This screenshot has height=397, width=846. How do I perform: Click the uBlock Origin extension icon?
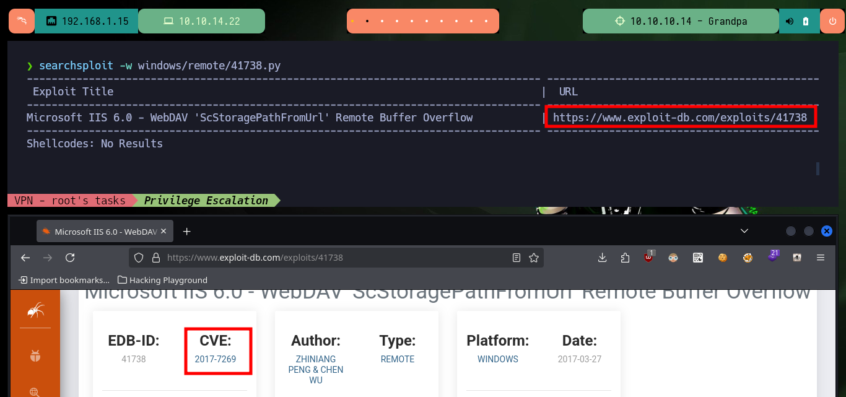[x=649, y=256]
